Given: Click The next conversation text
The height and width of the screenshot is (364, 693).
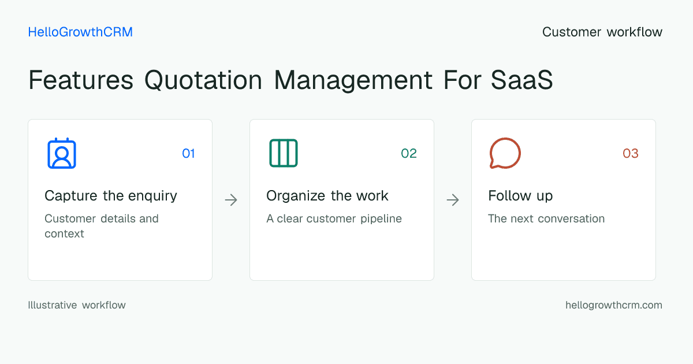Looking at the screenshot, I should pyautogui.click(x=546, y=219).
